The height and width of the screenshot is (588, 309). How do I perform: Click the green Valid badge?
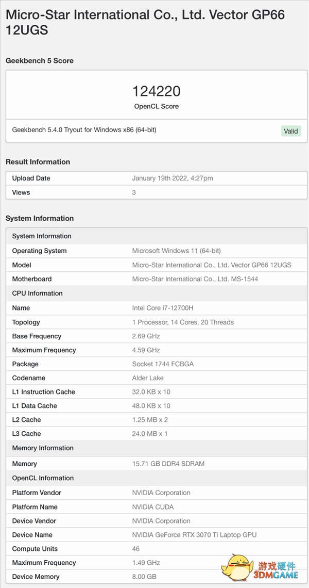point(291,131)
